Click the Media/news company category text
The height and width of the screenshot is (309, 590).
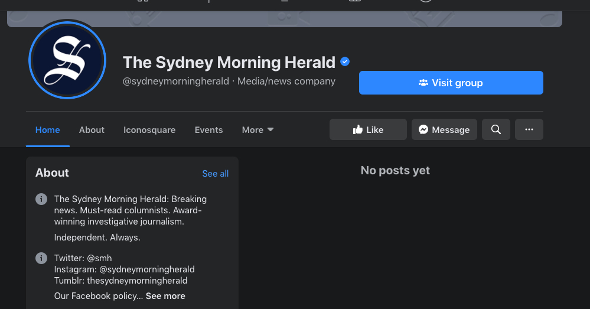(x=286, y=82)
